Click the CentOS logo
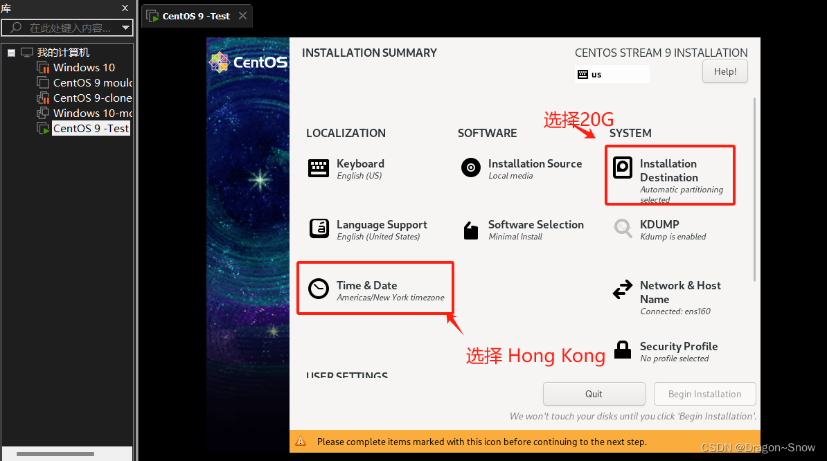827x461 pixels. click(249, 62)
